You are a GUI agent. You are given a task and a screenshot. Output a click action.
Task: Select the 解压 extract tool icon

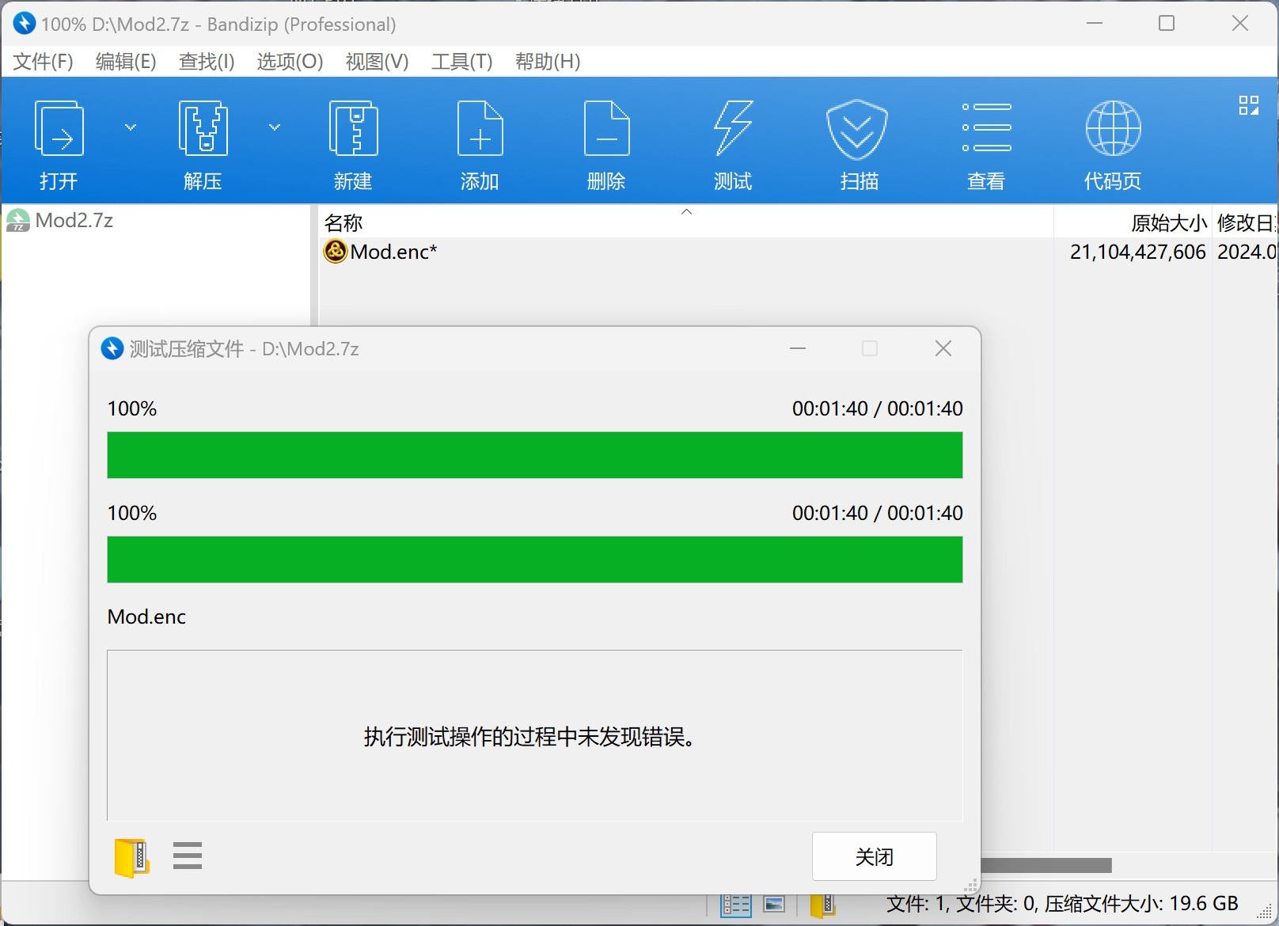click(x=203, y=142)
